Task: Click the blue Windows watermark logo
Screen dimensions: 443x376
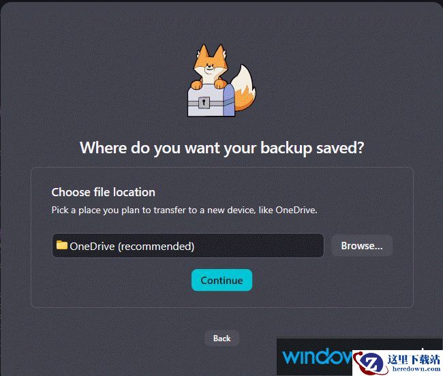Action: click(x=318, y=356)
